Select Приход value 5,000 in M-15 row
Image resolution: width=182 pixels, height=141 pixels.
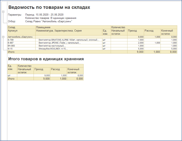pyautogui.click(x=136, y=49)
